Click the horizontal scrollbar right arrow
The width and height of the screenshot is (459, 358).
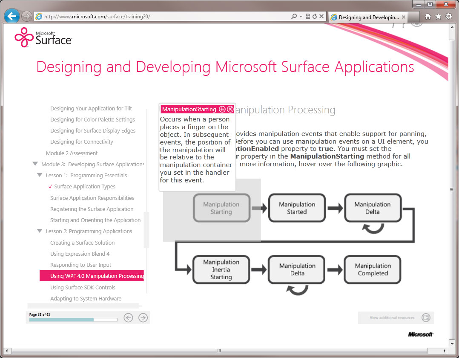pyautogui.click(x=445, y=351)
